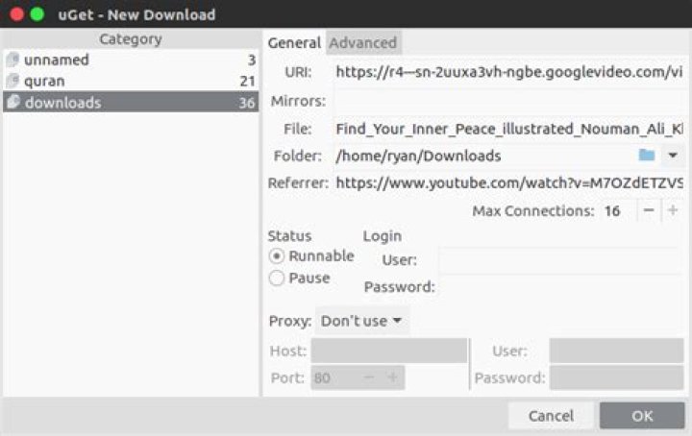Viewport: 692px width, 436px height.
Task: Click the red close window button
Action: pos(16,14)
